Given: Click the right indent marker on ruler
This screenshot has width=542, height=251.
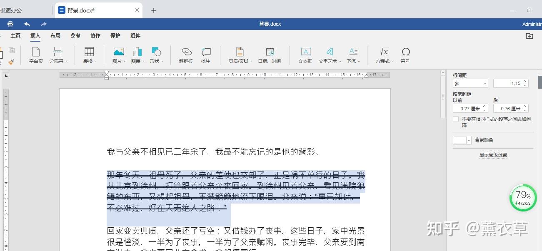Looking at the screenshot, I should [366, 76].
